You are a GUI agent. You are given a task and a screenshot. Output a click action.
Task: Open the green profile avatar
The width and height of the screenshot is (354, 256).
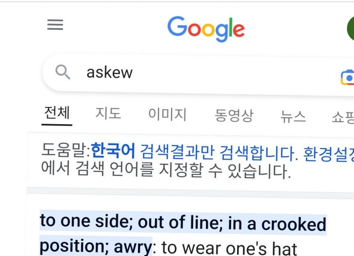pyautogui.click(x=350, y=29)
